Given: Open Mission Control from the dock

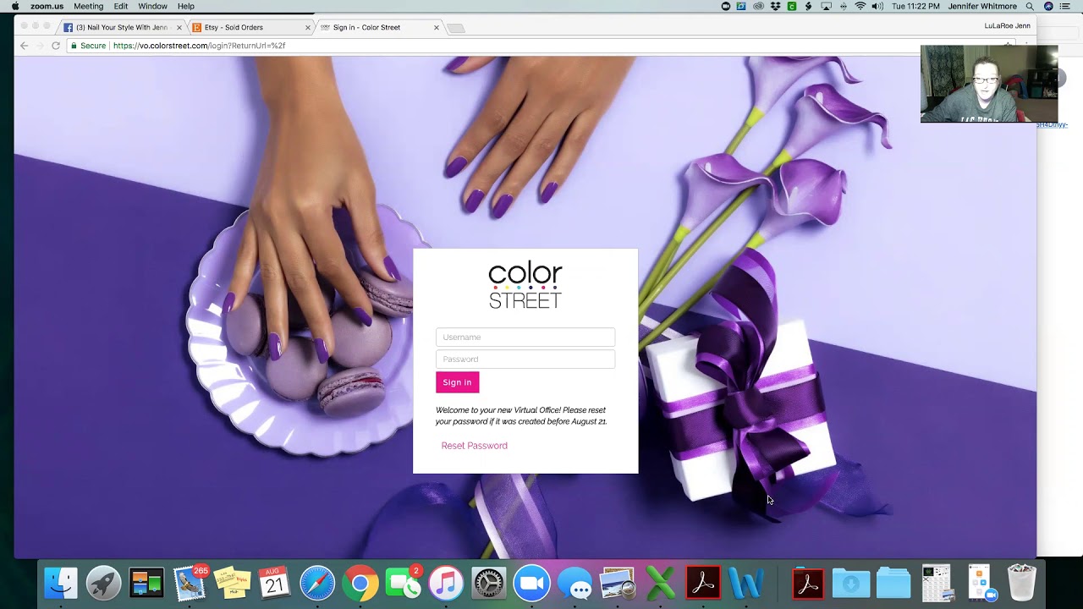Looking at the screenshot, I should pos(146,584).
